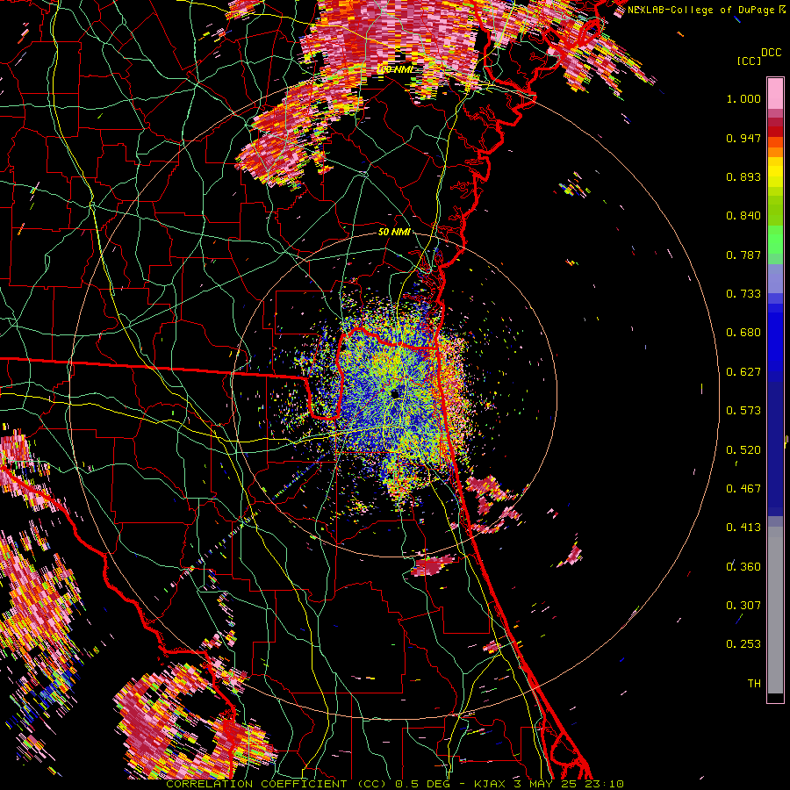Click the 50 NMI range ring label

394,233
